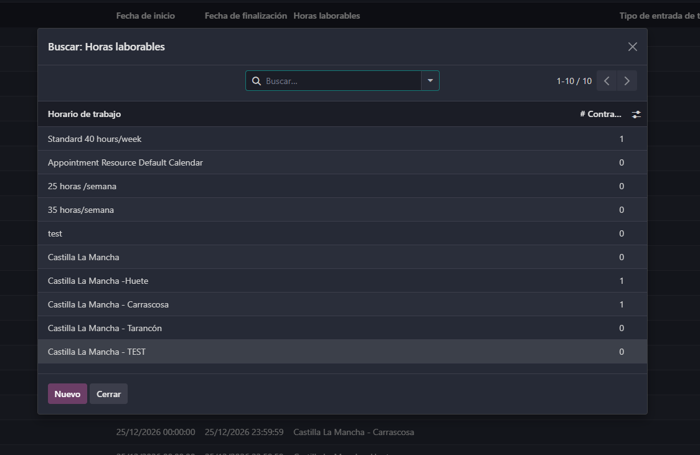Go to the next page arrow
The image size is (700, 455).
coord(627,81)
